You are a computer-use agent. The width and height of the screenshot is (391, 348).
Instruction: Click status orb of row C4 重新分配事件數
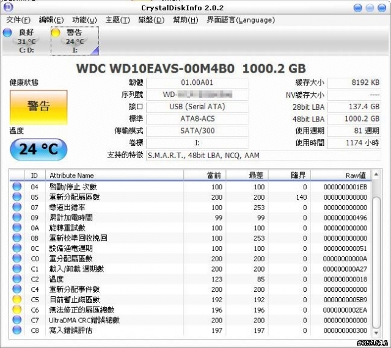point(17,289)
